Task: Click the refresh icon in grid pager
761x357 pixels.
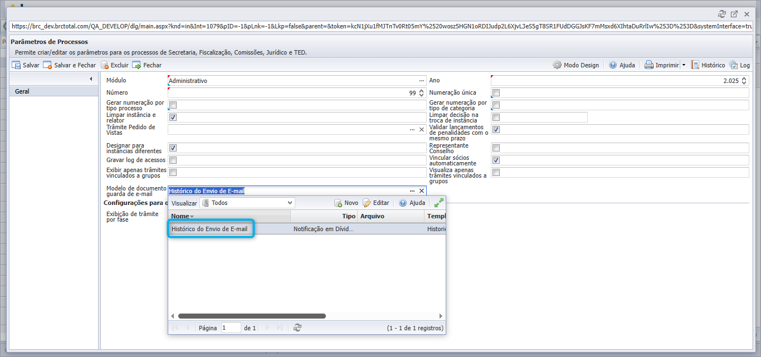Action: [x=297, y=328]
